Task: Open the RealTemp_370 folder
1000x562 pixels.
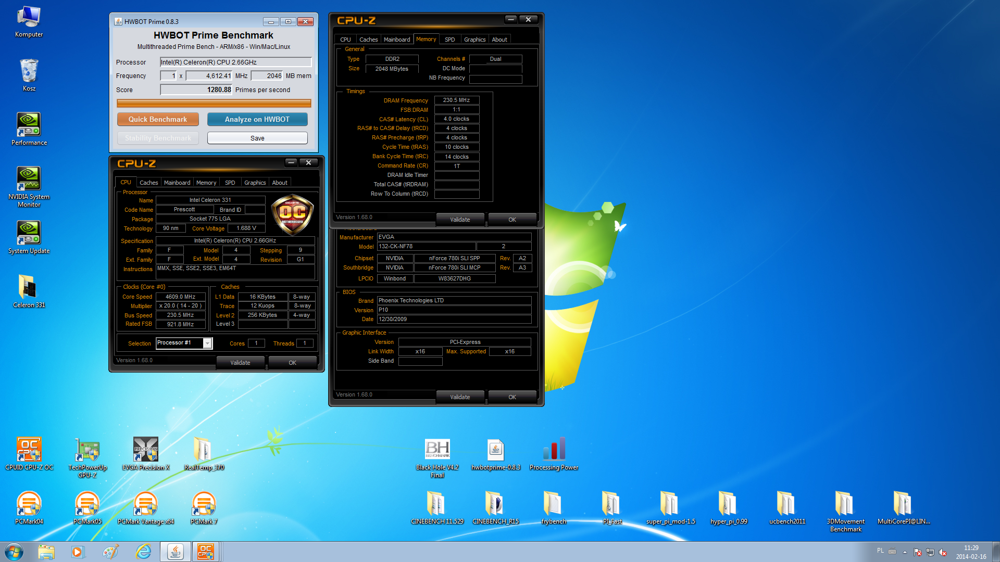Action: [x=204, y=454]
